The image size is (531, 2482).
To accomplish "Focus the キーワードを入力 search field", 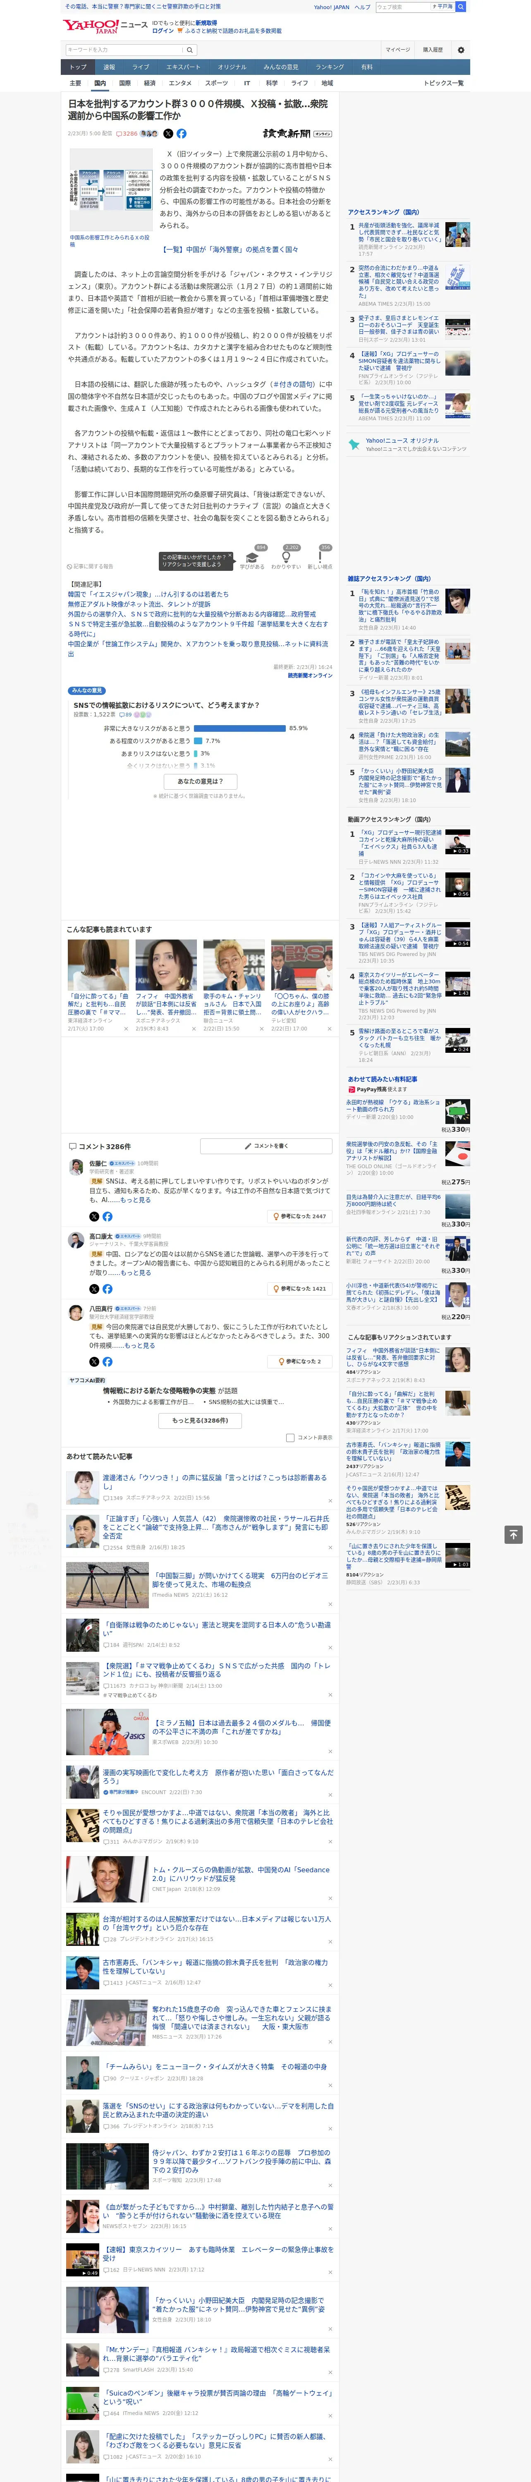I will pos(124,50).
